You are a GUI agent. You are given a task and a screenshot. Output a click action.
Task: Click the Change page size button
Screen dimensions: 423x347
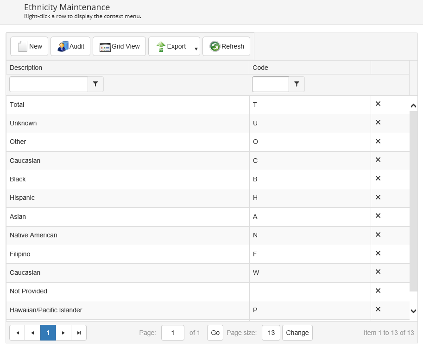point(297,333)
